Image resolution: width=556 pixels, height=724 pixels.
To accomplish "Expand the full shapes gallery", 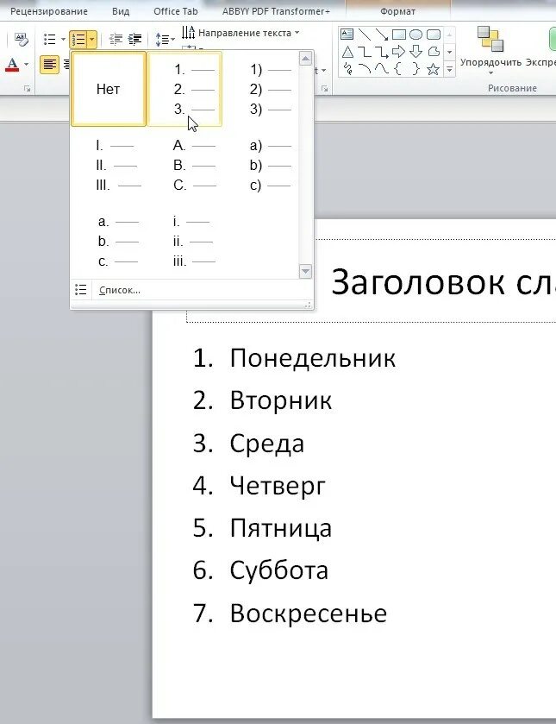I will tap(450, 69).
